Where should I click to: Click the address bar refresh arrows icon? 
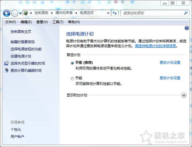(115, 13)
